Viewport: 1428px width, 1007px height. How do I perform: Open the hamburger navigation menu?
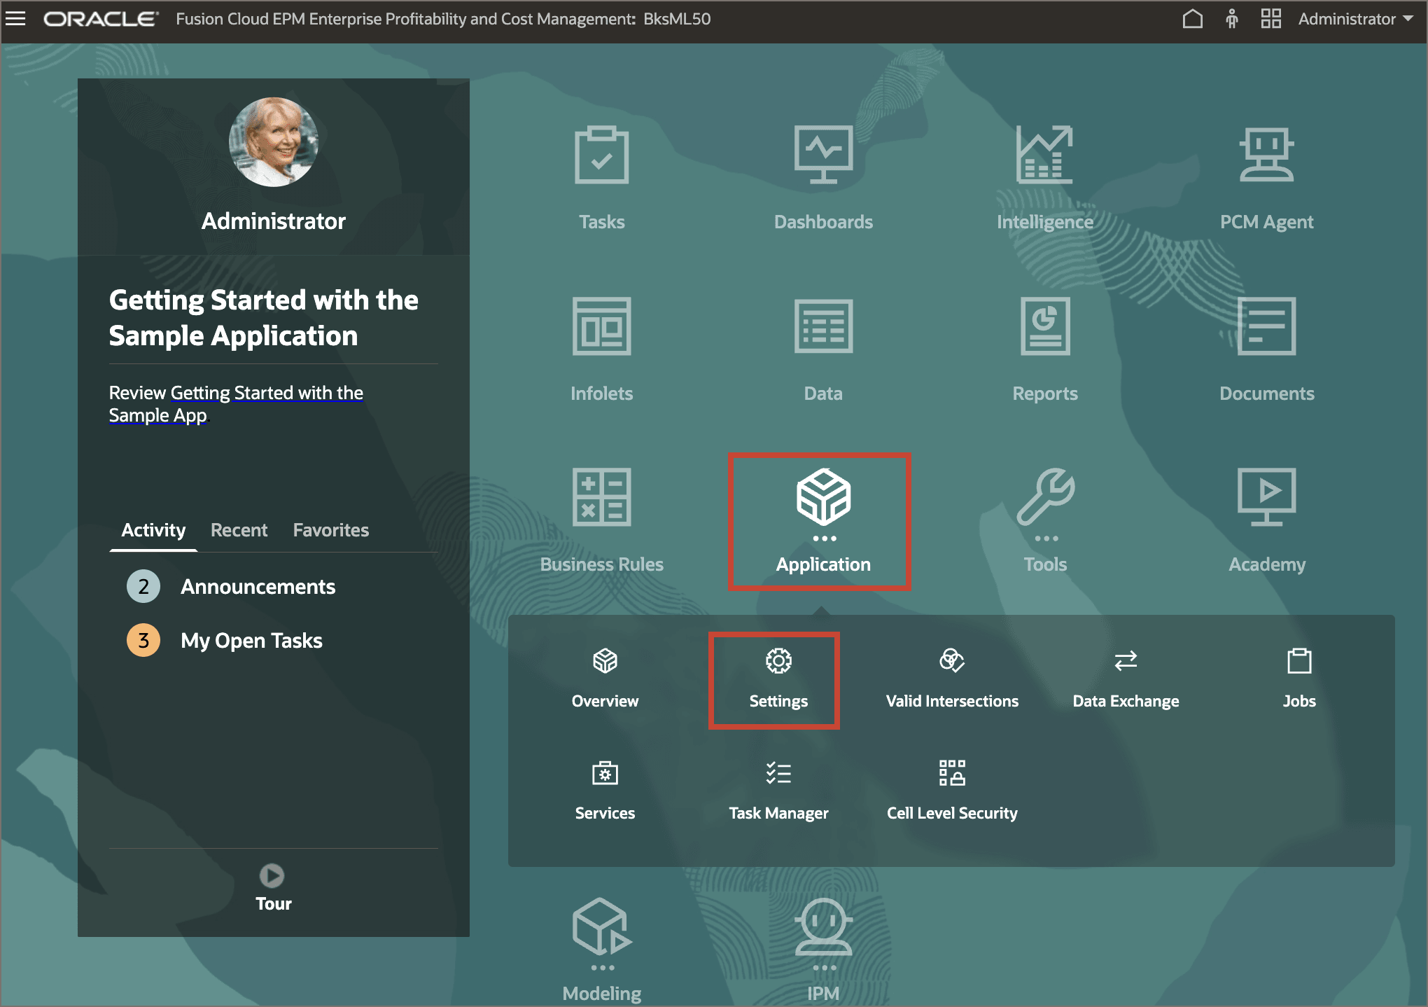(15, 18)
